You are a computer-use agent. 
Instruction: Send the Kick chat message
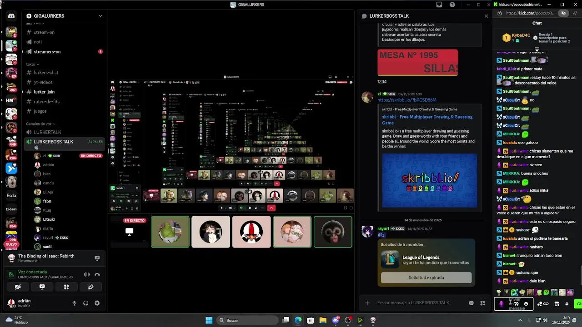click(x=578, y=304)
